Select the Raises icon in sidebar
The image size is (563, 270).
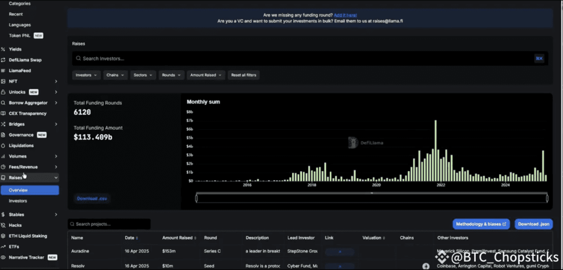pyautogui.click(x=3, y=178)
